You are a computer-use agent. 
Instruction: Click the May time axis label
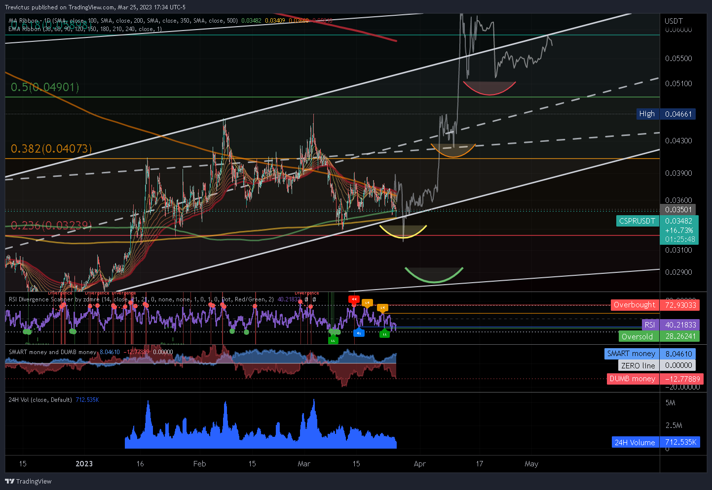[531, 463]
